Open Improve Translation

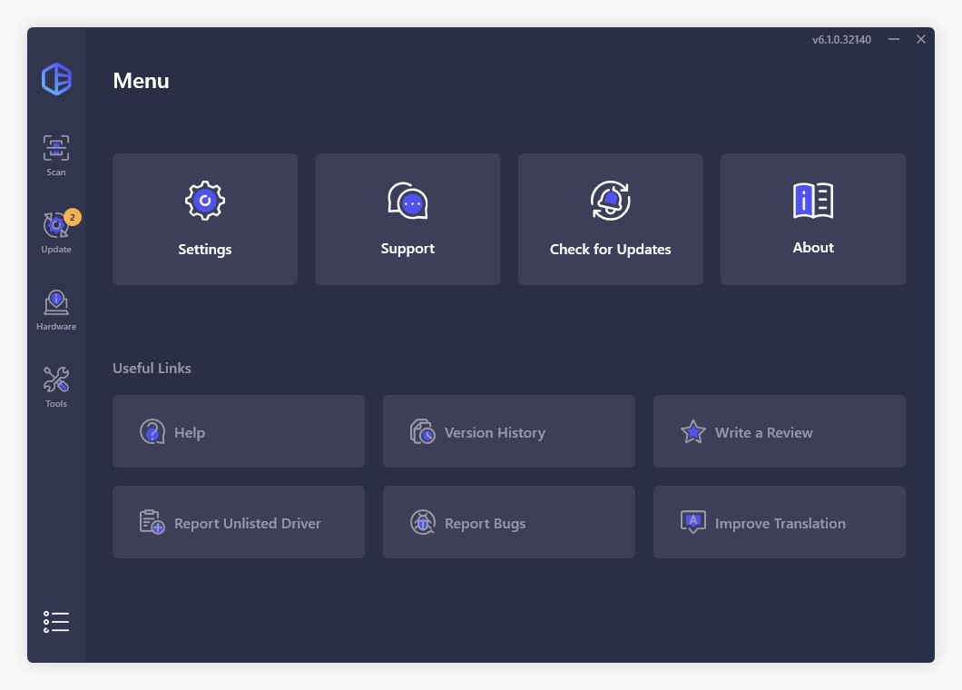pyautogui.click(x=779, y=522)
